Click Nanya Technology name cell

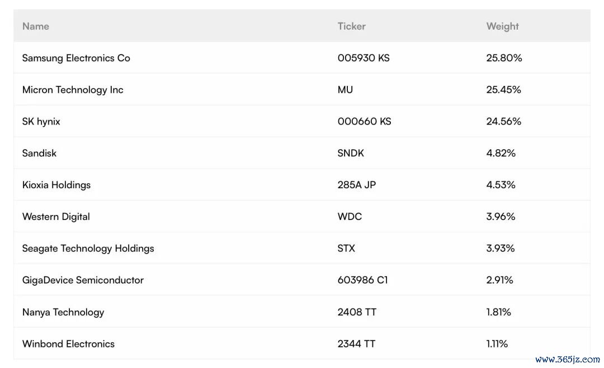click(63, 312)
